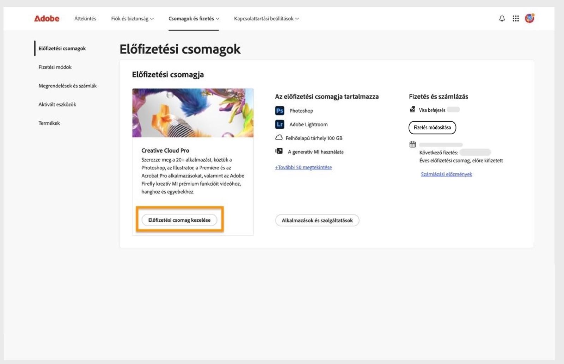Click the Visa payment signature icon
The width and height of the screenshot is (564, 364).
point(412,110)
